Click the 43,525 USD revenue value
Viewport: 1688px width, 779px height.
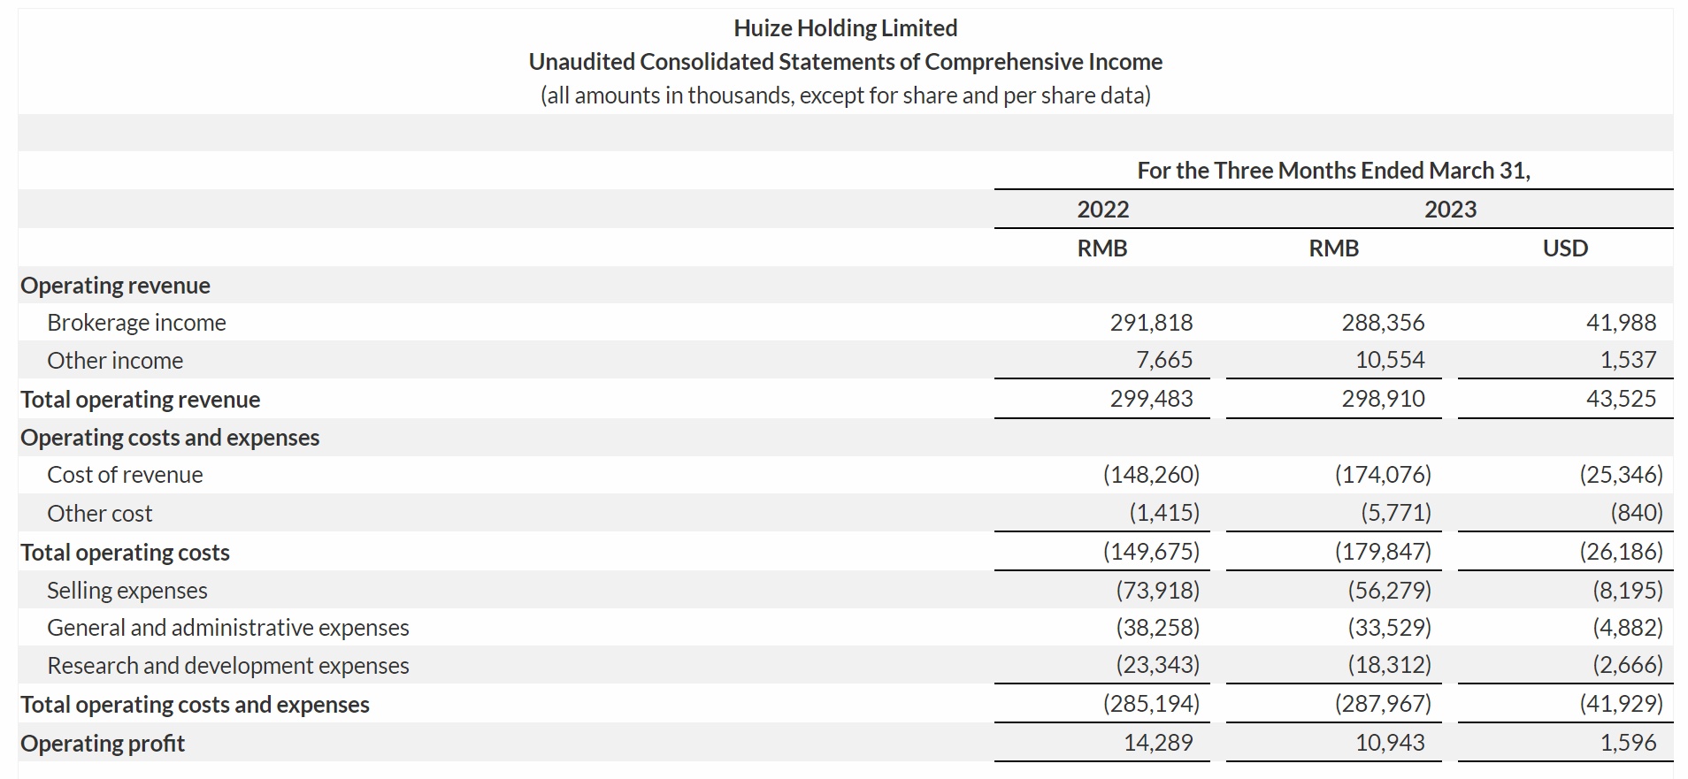pyautogui.click(x=1621, y=399)
